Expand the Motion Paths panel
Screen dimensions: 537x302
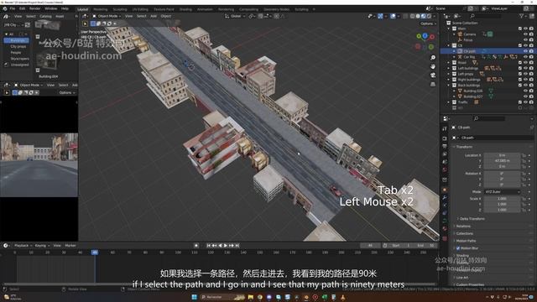466,241
